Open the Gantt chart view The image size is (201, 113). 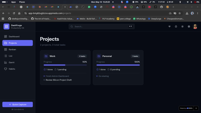[17, 62]
